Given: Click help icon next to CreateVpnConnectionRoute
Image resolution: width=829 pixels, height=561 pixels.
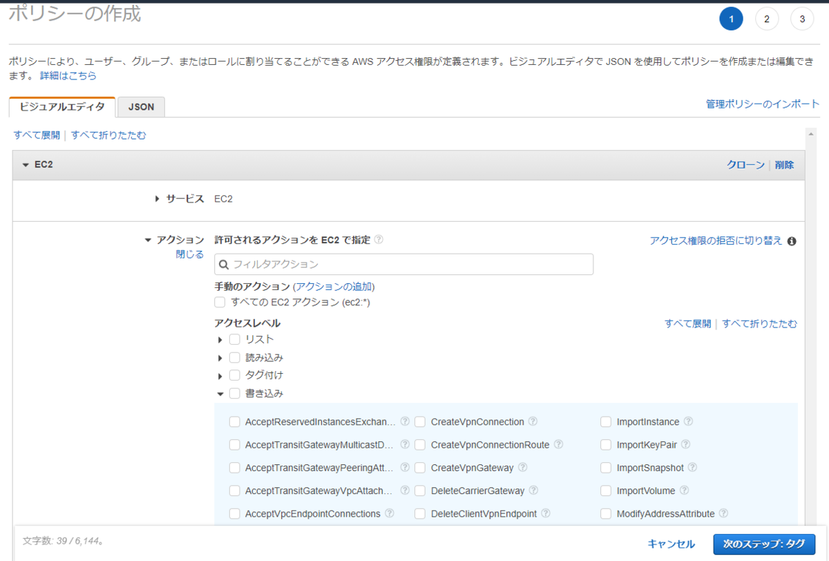Looking at the screenshot, I should [x=559, y=445].
